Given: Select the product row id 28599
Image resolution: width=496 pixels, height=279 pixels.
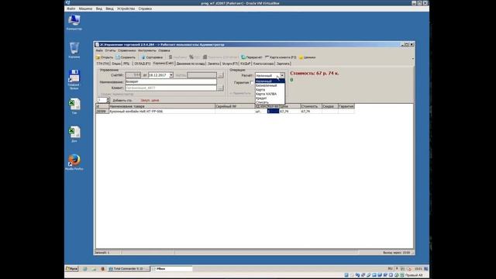Looking at the screenshot, I should point(102,112).
